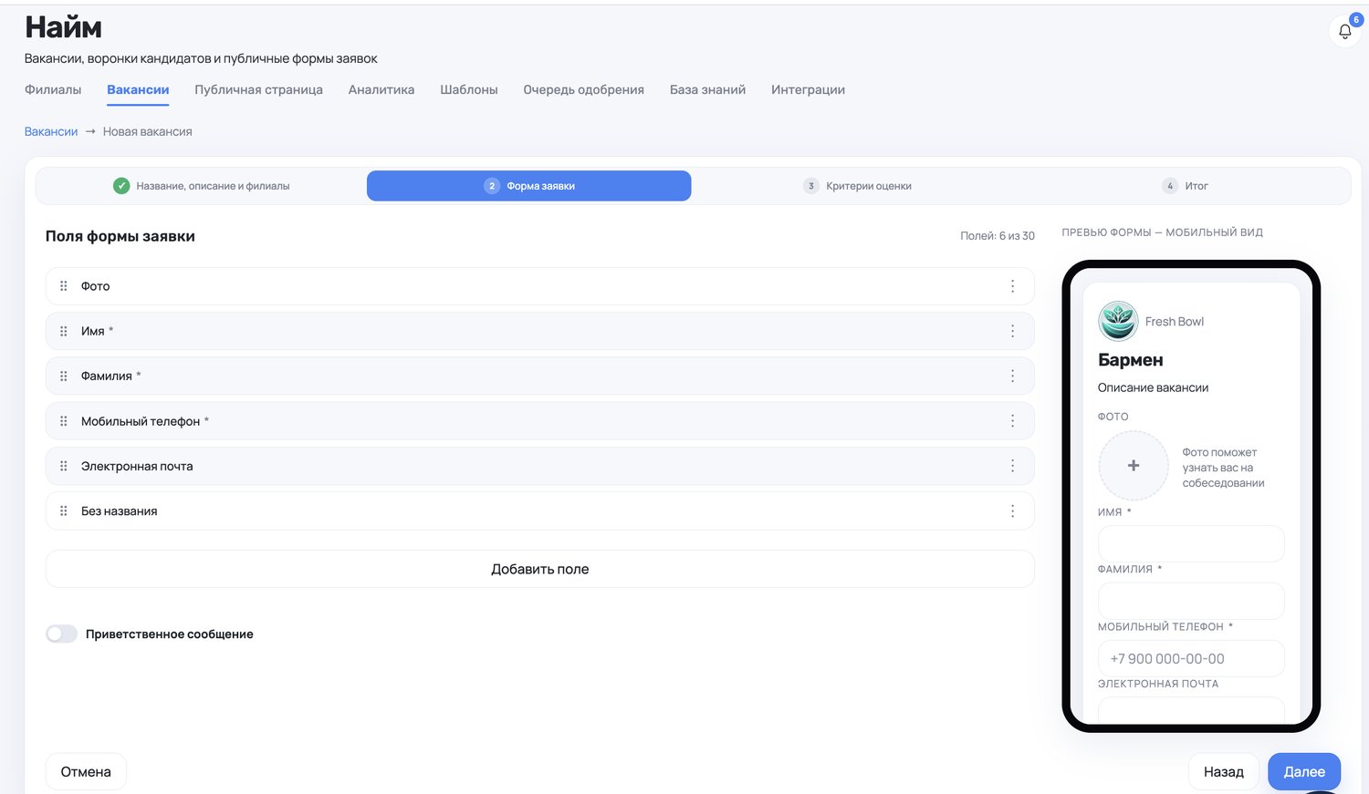
Task: Click Вакансии breadcrumb link
Action: click(x=51, y=131)
